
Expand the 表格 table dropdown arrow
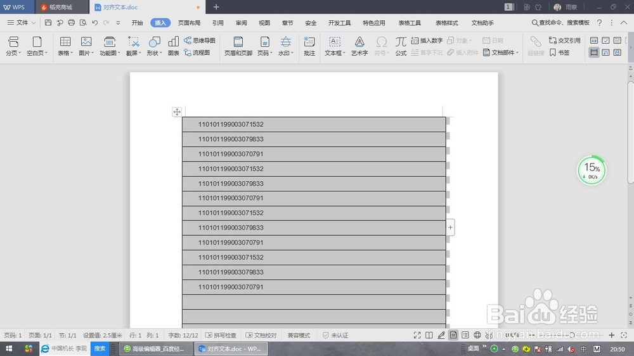click(72, 53)
